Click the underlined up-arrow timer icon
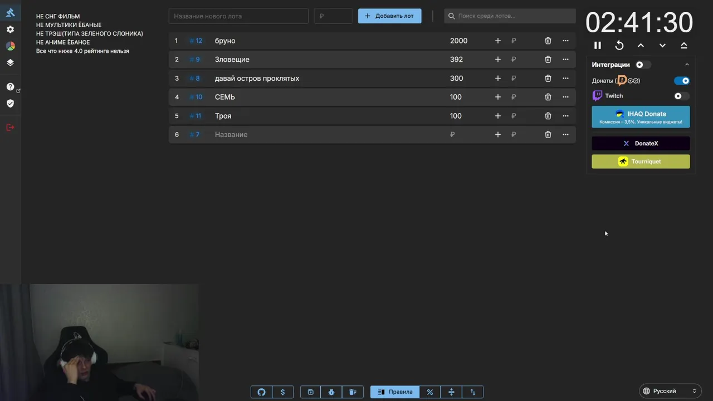The width and height of the screenshot is (713, 401). point(684,46)
